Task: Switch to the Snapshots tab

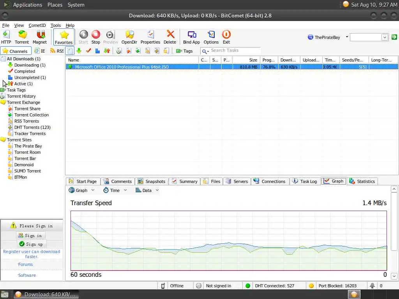Action: (x=152, y=181)
